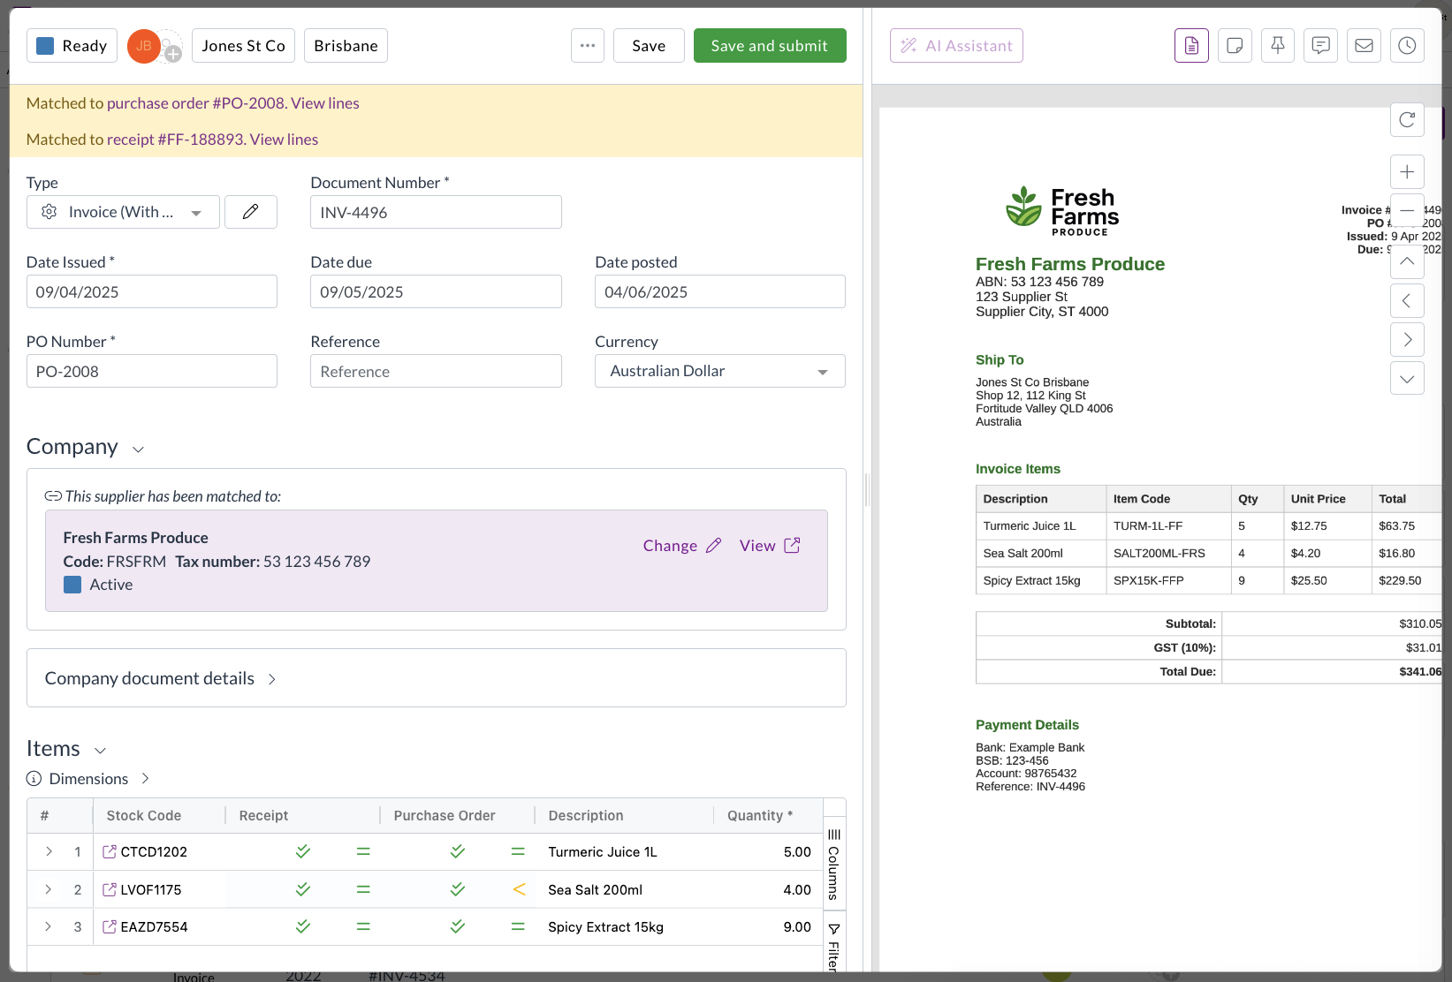Open the document view icon
The height and width of the screenshot is (982, 1452).
coord(1191,46)
